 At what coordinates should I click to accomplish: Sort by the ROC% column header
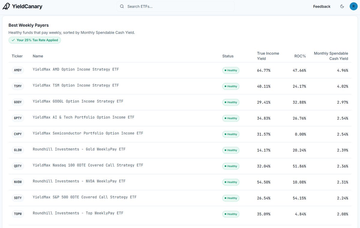click(300, 56)
